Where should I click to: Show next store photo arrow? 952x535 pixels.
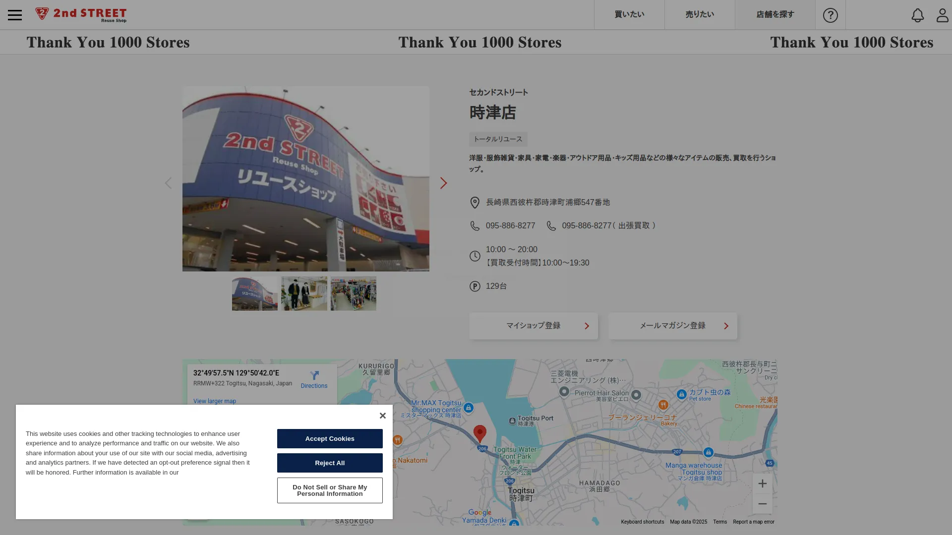click(x=443, y=183)
